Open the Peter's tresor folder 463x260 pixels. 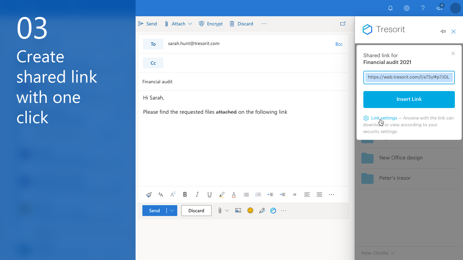[x=409, y=178]
